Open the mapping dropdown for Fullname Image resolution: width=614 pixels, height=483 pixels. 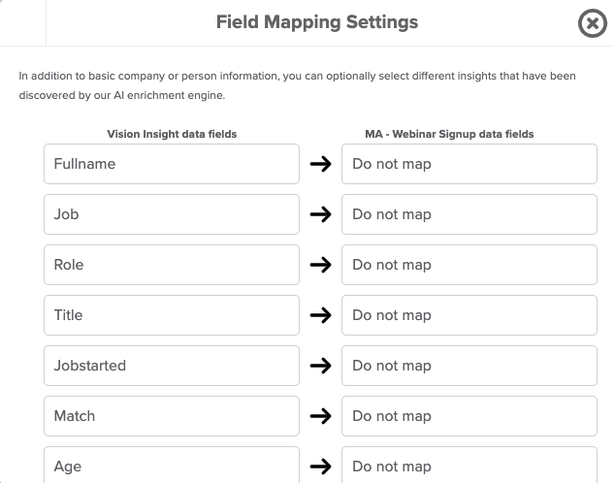click(x=469, y=164)
